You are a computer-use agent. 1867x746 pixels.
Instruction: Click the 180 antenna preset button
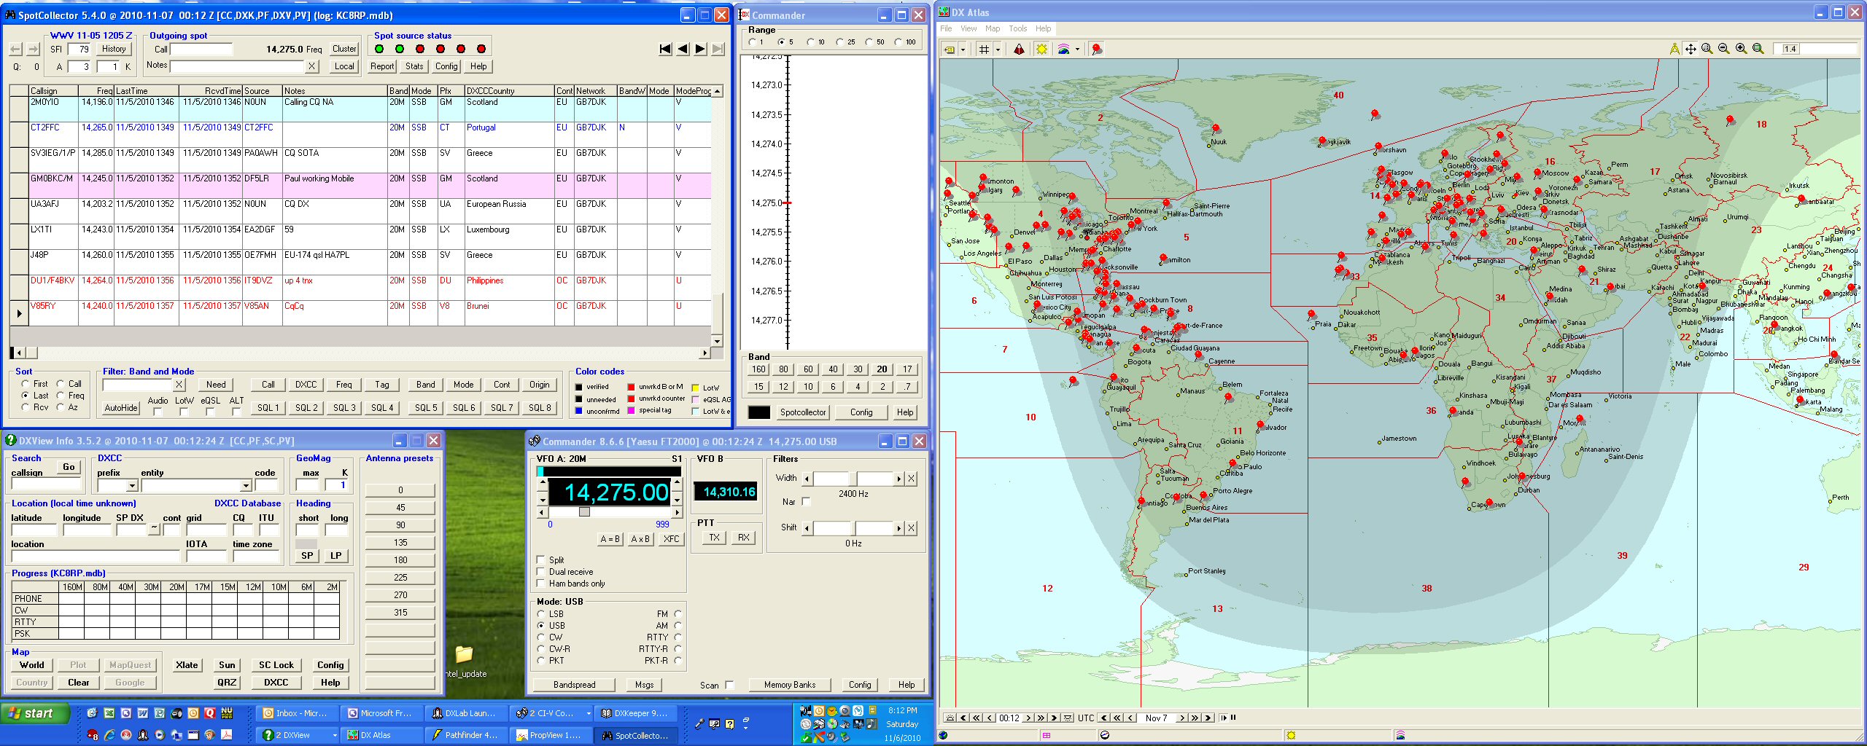(x=400, y=560)
